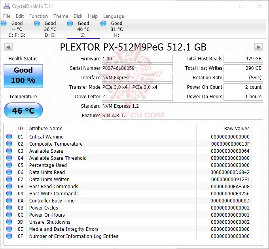Click the blue orb for disk D: E:

[37, 23]
